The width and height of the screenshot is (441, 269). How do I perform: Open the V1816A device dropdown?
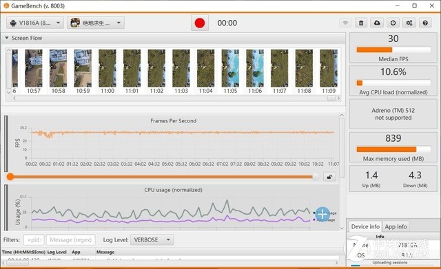pos(35,23)
